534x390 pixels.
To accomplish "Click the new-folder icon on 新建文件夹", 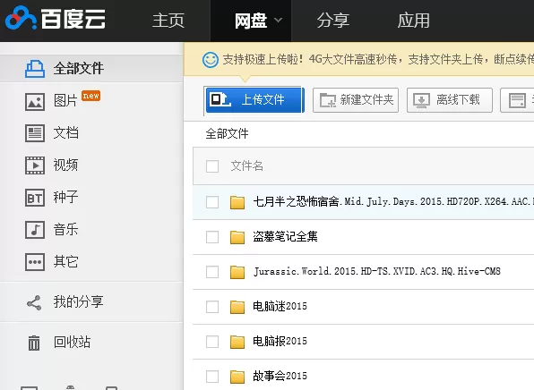I will [328, 100].
